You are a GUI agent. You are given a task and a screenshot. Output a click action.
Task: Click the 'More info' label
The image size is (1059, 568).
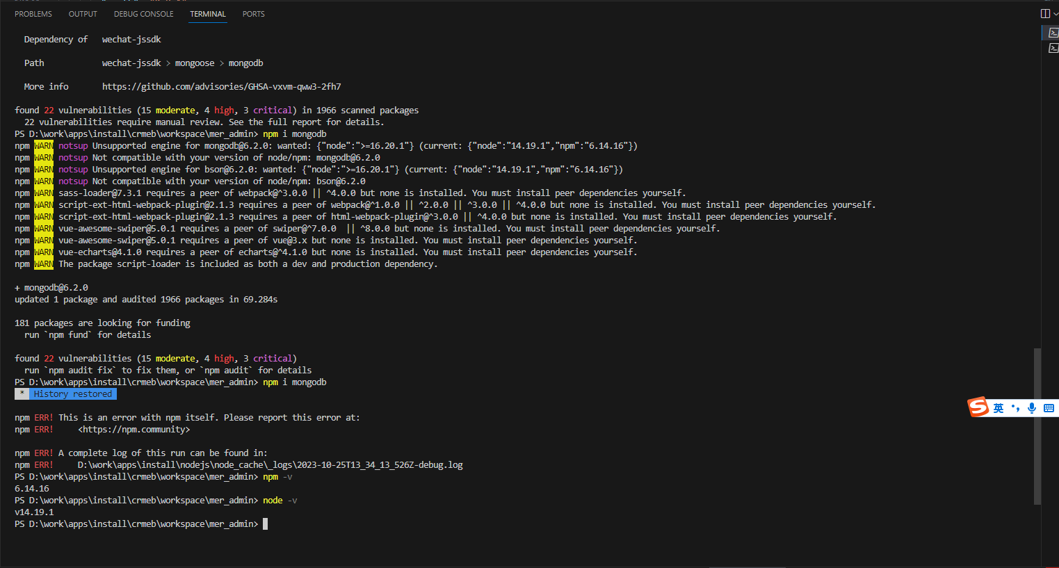(46, 87)
